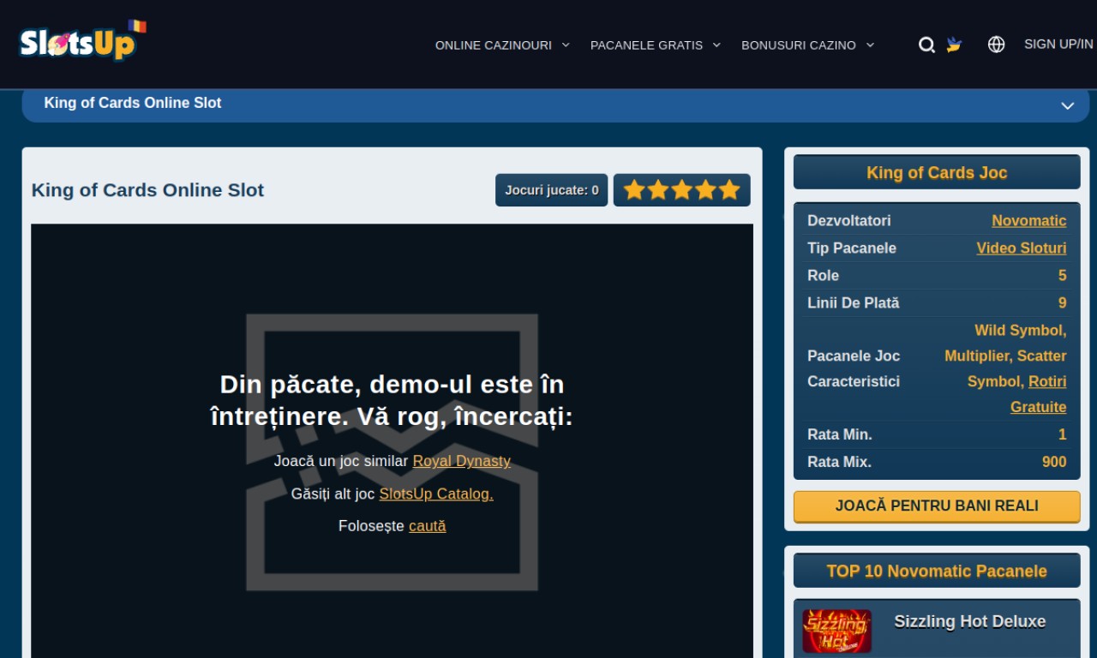This screenshot has height=658, width=1097.
Task: Rate with the fifth star
Action: 729,190
